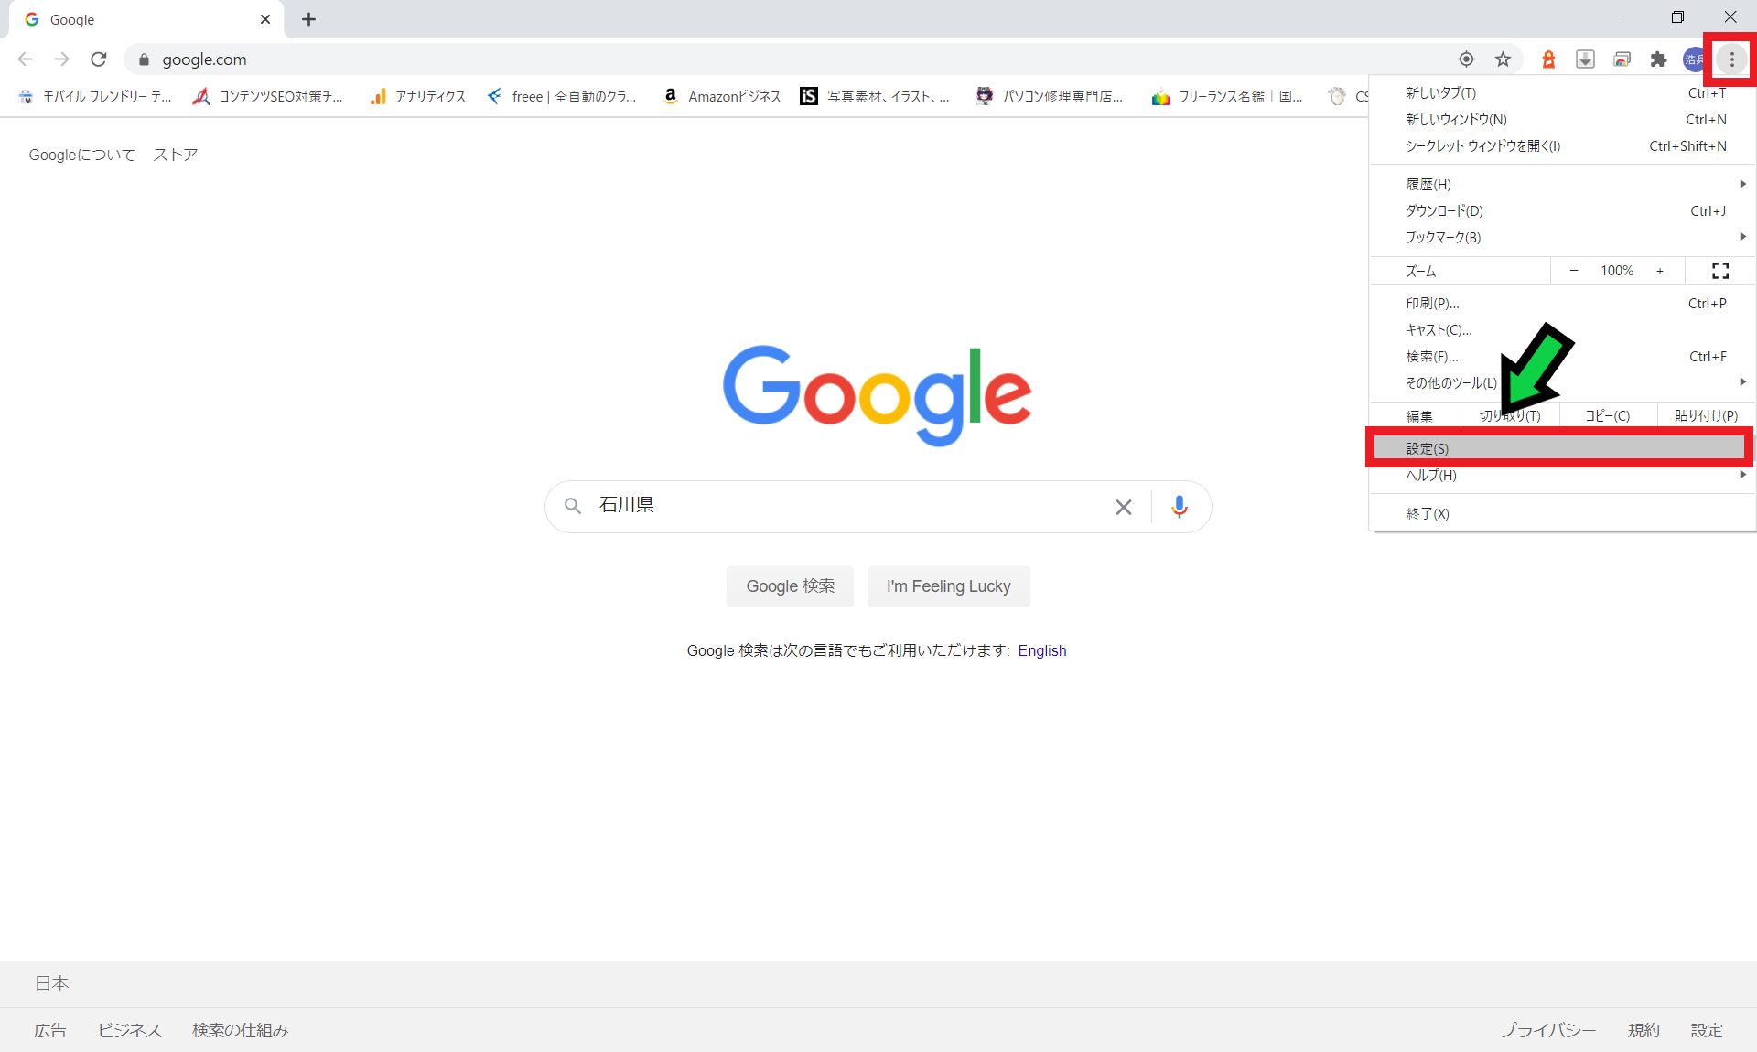Click Google 検索 search button
This screenshot has height=1052, width=1757.
point(792,586)
